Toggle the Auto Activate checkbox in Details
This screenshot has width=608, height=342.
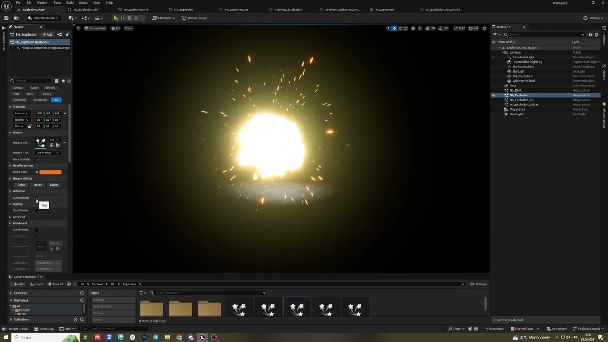(37, 198)
